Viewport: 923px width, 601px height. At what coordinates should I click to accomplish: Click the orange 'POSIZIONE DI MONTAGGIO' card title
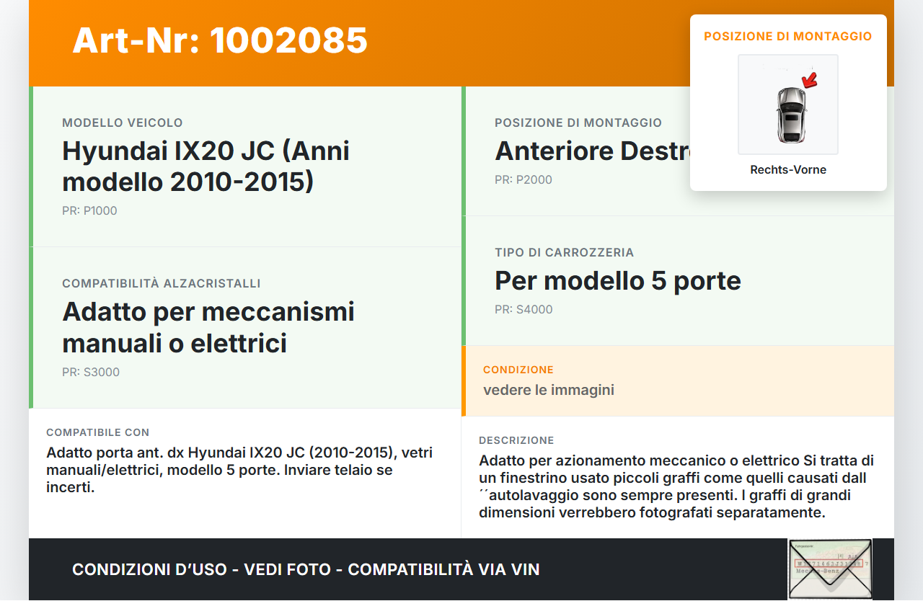coord(788,36)
